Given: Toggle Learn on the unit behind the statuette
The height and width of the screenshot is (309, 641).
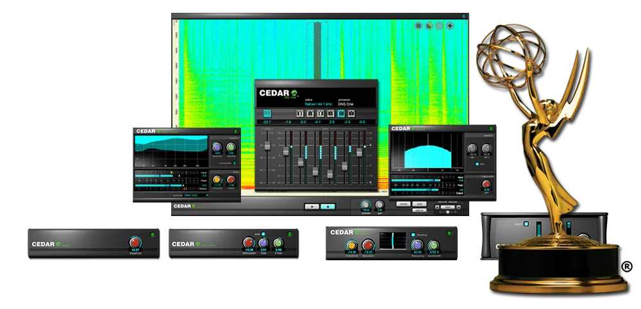Looking at the screenshot, I should (x=526, y=224).
